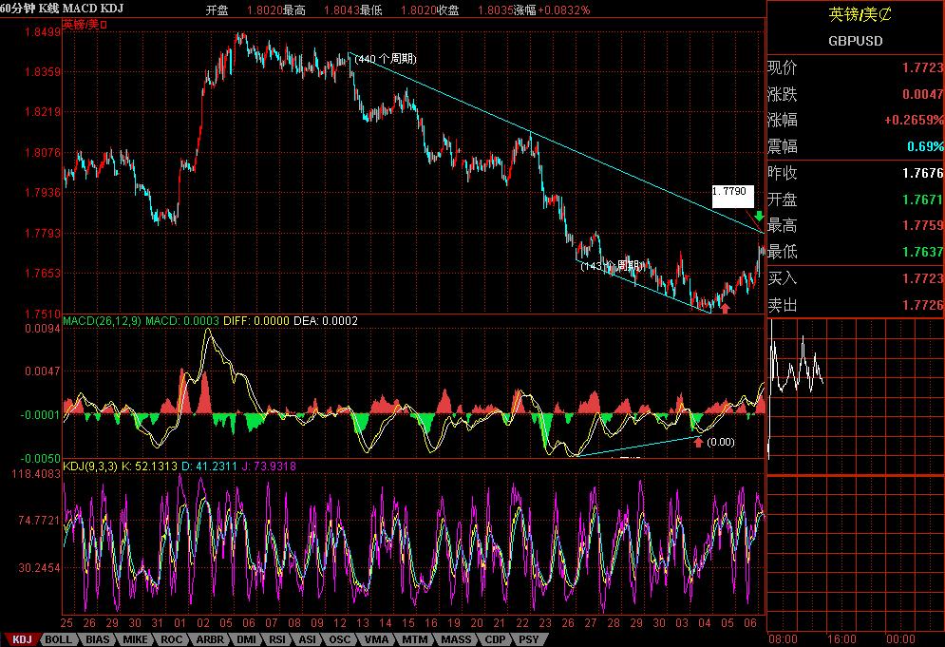Open the OSC indicator tab
Image resolution: width=945 pixels, height=647 pixels.
click(339, 640)
